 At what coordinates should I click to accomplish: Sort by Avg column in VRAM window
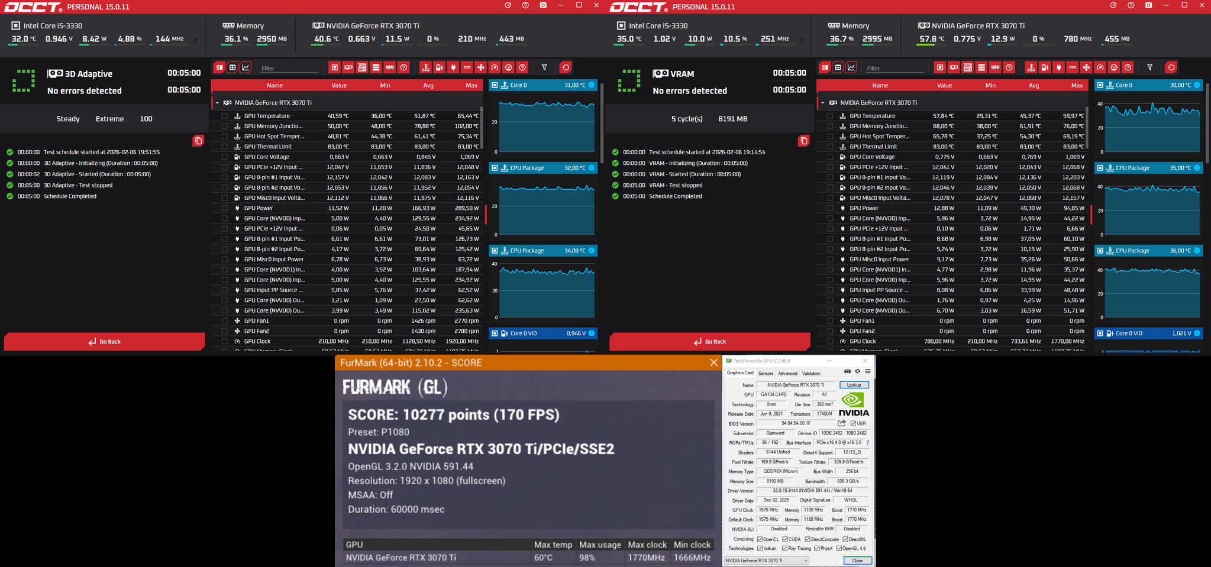pos(1034,86)
